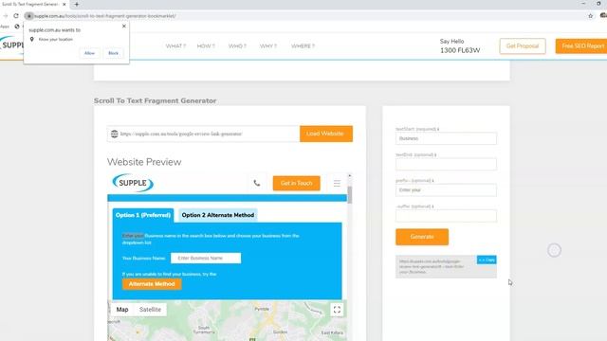Screen dimensions: 607x341
Task: Click the browser address bar
Action: [302, 16]
